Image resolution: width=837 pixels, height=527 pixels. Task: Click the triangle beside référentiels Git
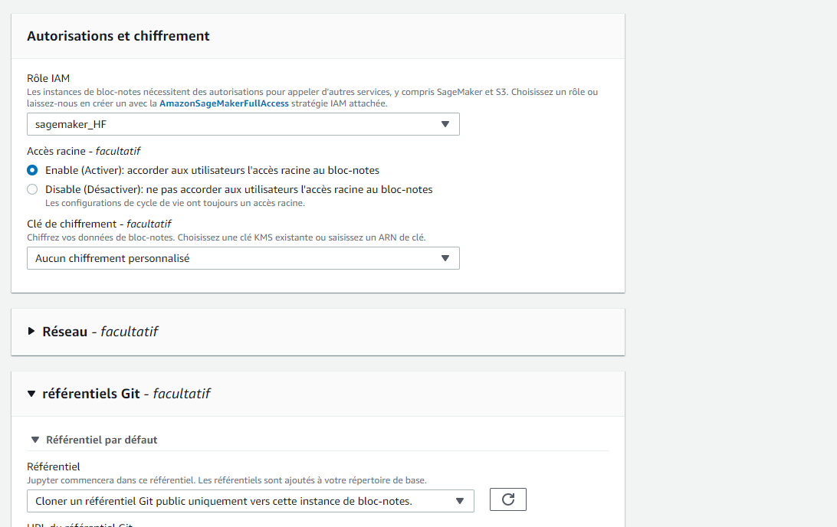pos(31,393)
